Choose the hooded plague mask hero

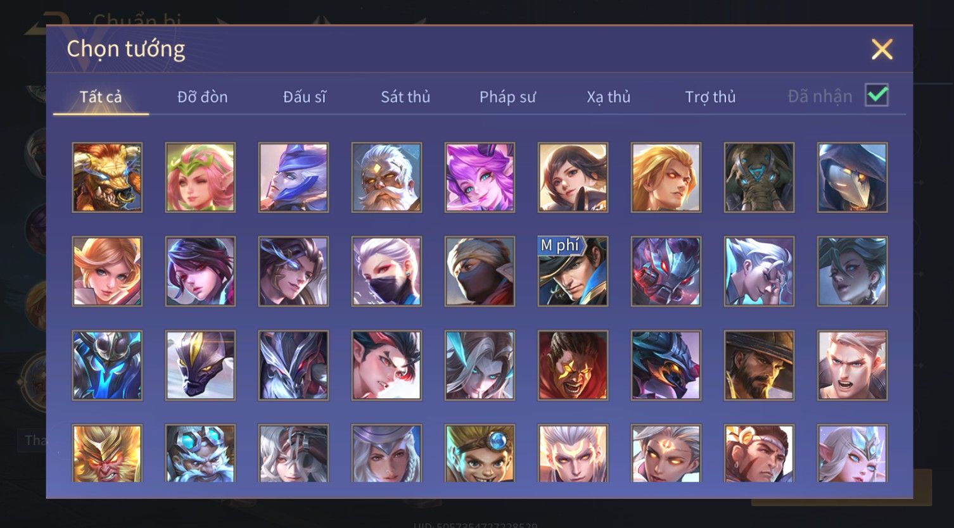852,177
